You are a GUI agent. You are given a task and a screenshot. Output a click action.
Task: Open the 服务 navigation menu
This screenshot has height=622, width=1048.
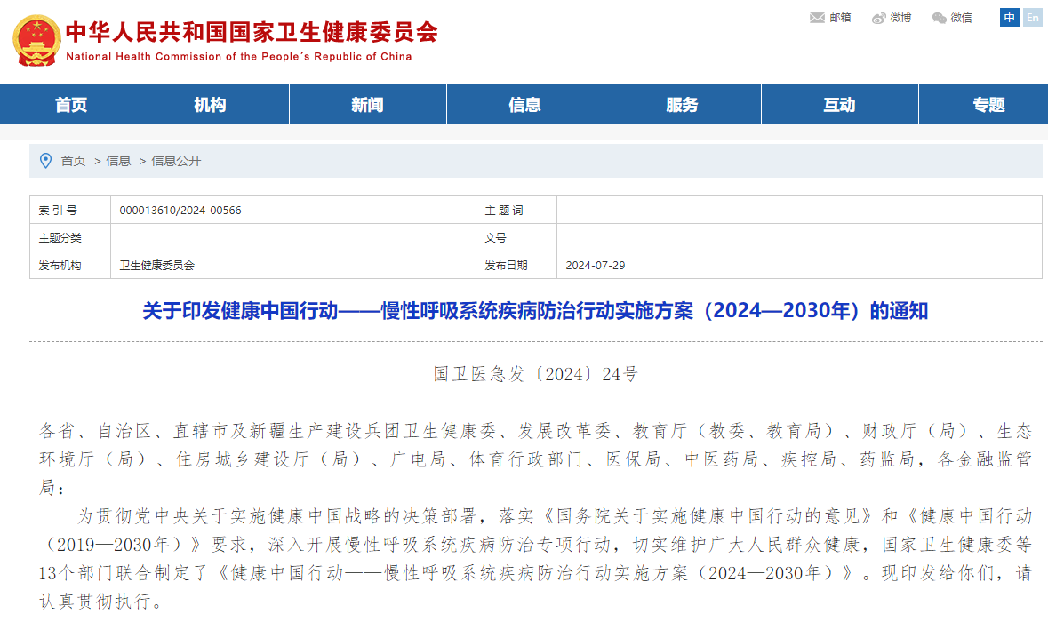(x=682, y=105)
